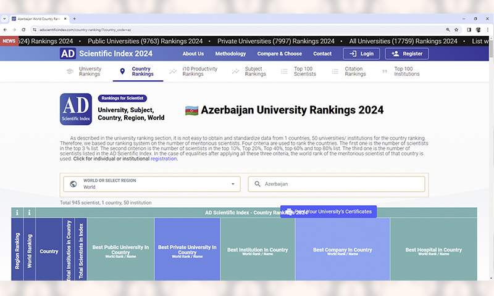
Task: Open the Top 100 Institutions tab
Action: pyautogui.click(x=401, y=71)
